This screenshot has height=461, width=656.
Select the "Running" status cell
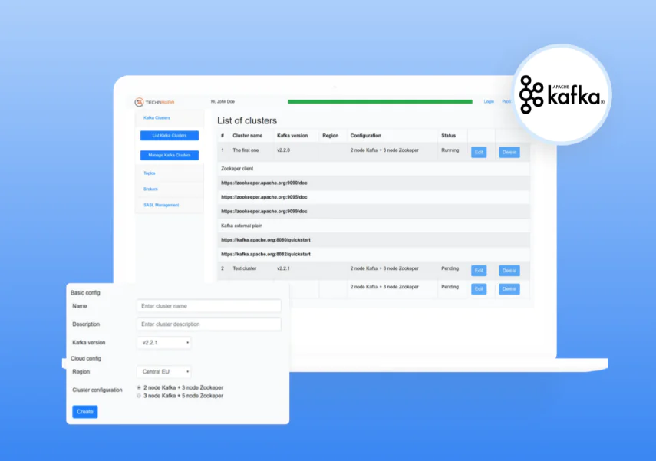[450, 150]
